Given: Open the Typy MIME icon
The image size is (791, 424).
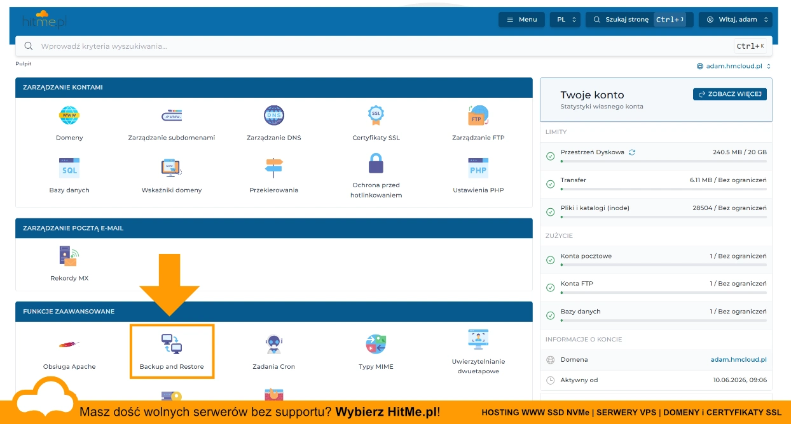Looking at the screenshot, I should [376, 345].
